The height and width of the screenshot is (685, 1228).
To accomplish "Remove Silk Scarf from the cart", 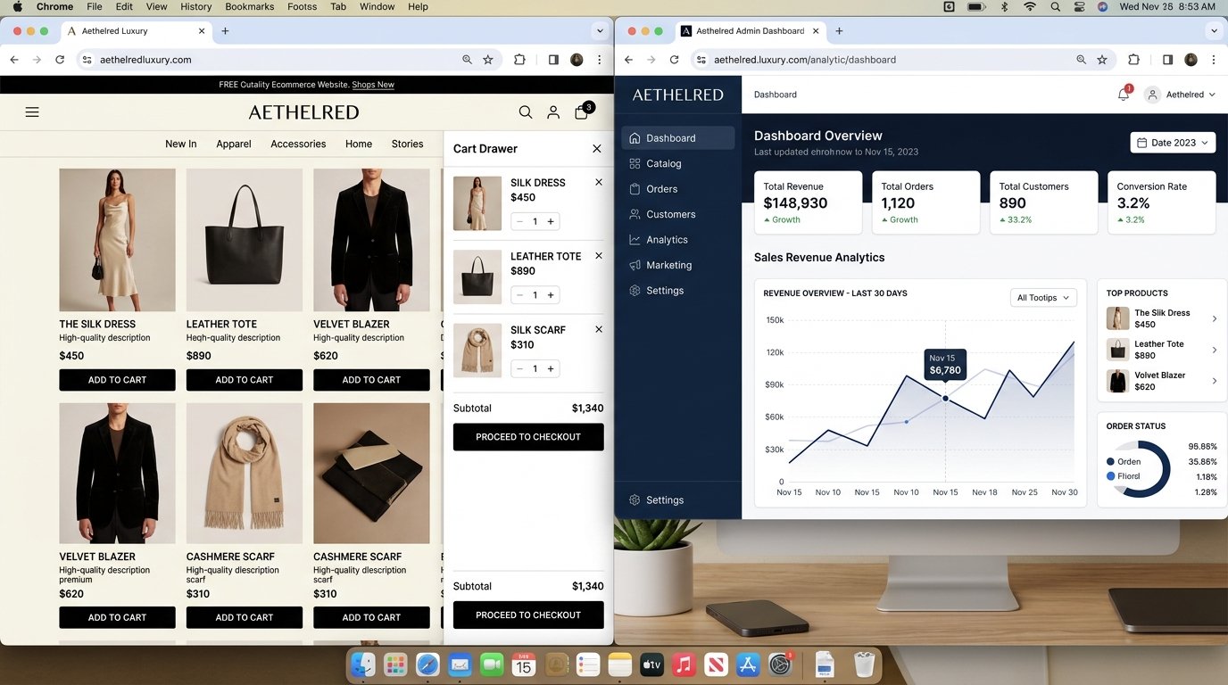I will coord(599,329).
